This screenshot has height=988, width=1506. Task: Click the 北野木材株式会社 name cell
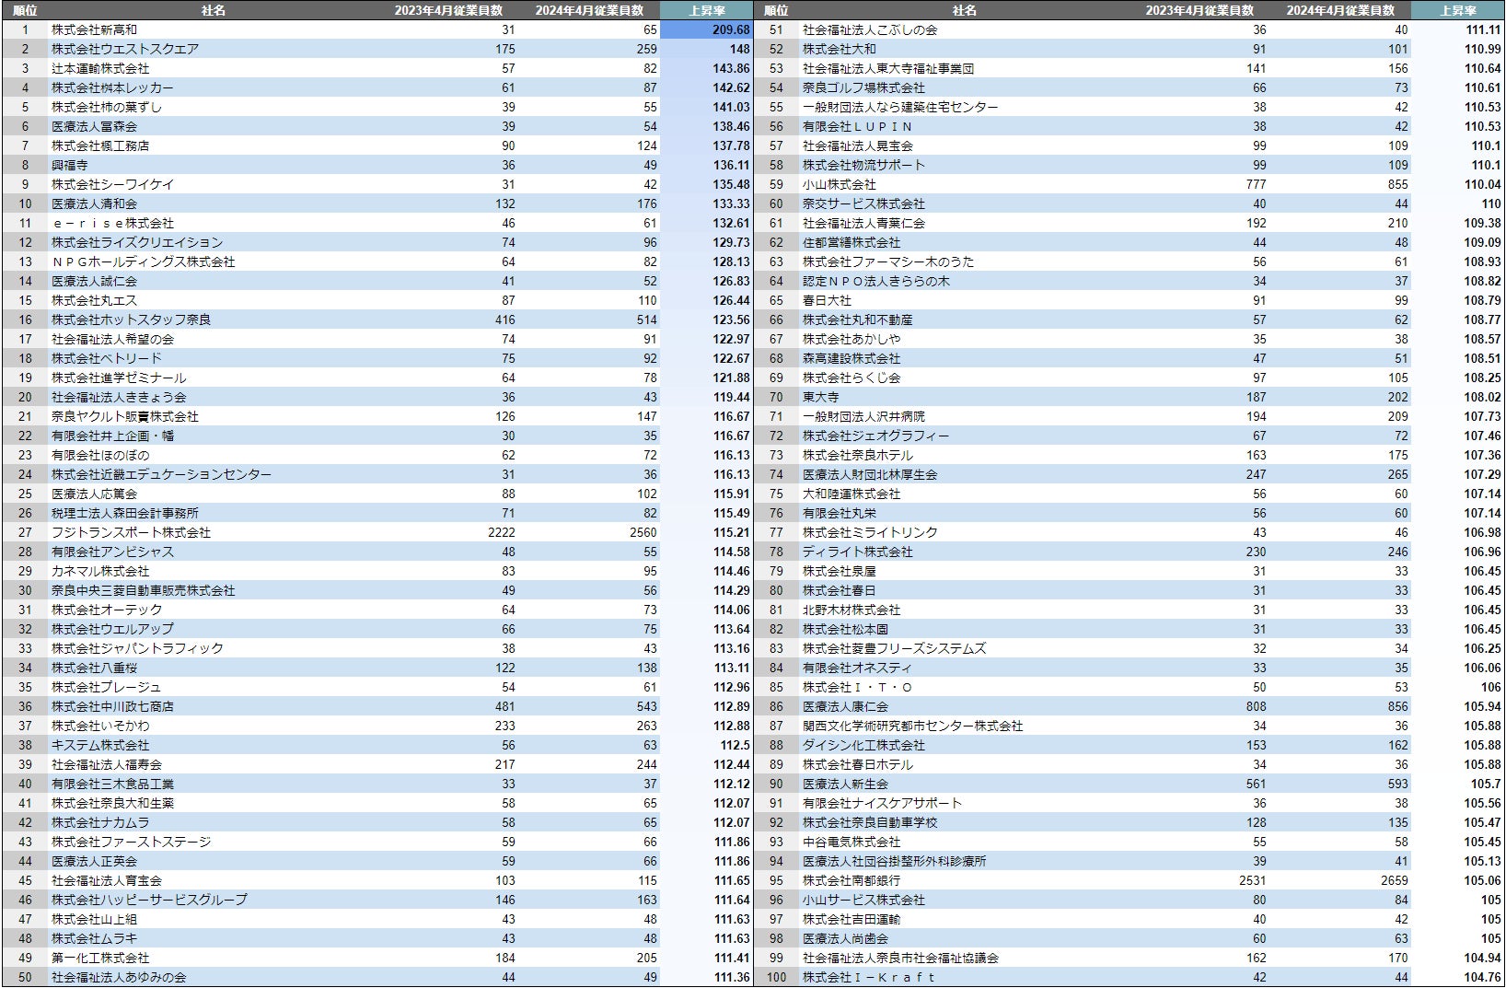pyautogui.click(x=851, y=610)
